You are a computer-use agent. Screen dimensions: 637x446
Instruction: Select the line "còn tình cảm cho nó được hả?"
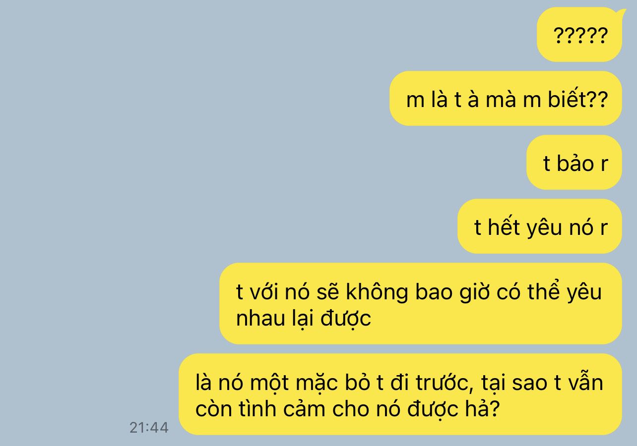[x=347, y=409]
